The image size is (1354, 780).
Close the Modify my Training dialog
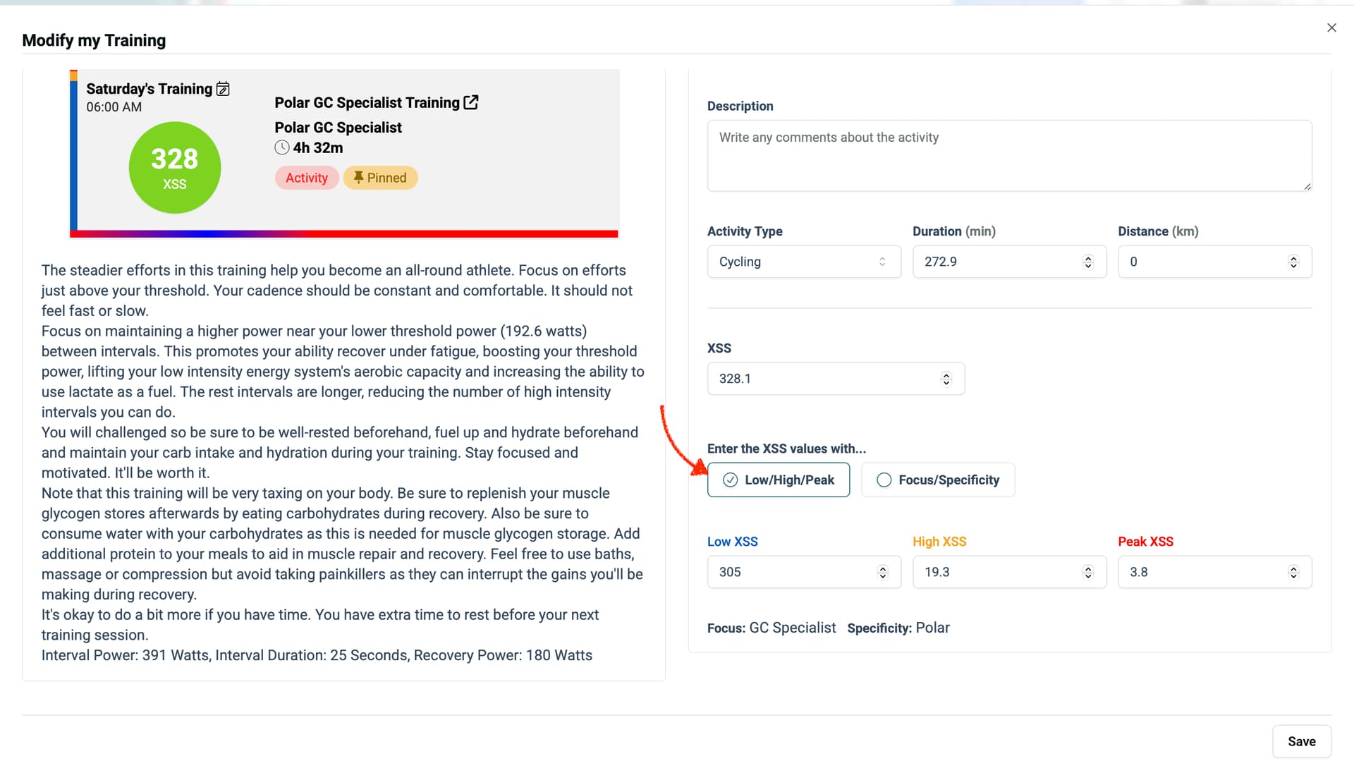[1331, 28]
